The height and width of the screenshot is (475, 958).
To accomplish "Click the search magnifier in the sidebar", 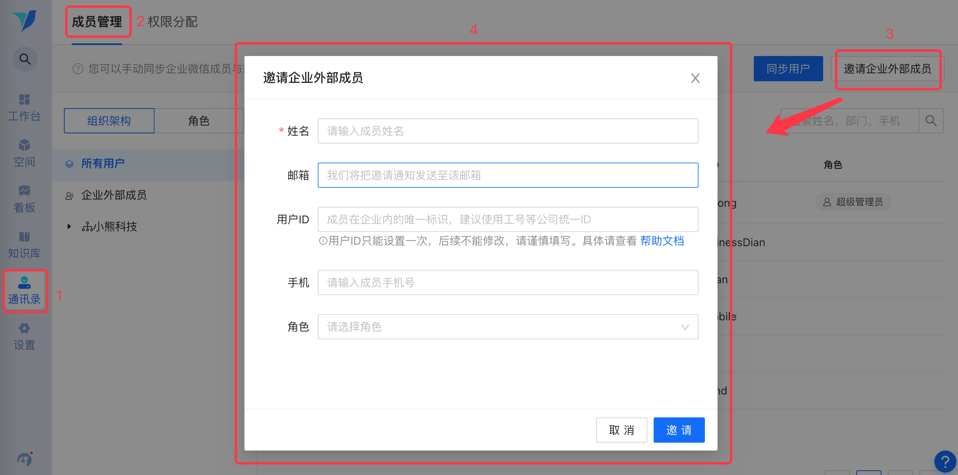I will point(25,59).
